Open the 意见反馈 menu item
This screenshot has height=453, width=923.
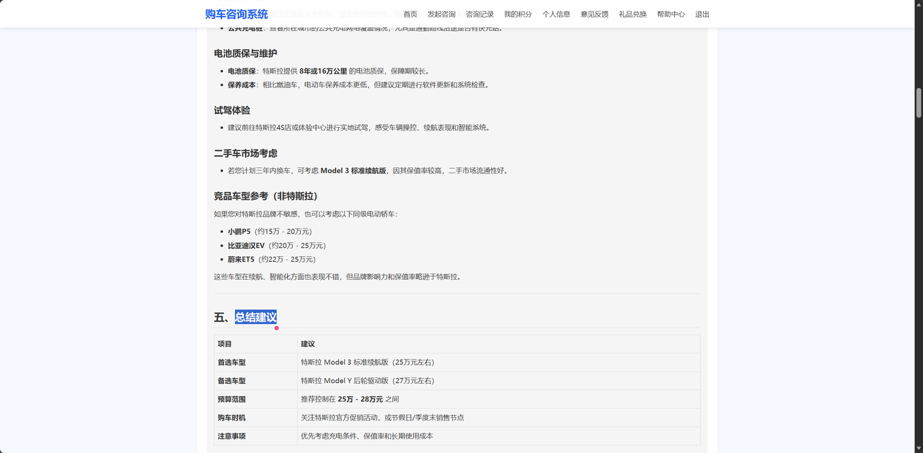pyautogui.click(x=594, y=14)
